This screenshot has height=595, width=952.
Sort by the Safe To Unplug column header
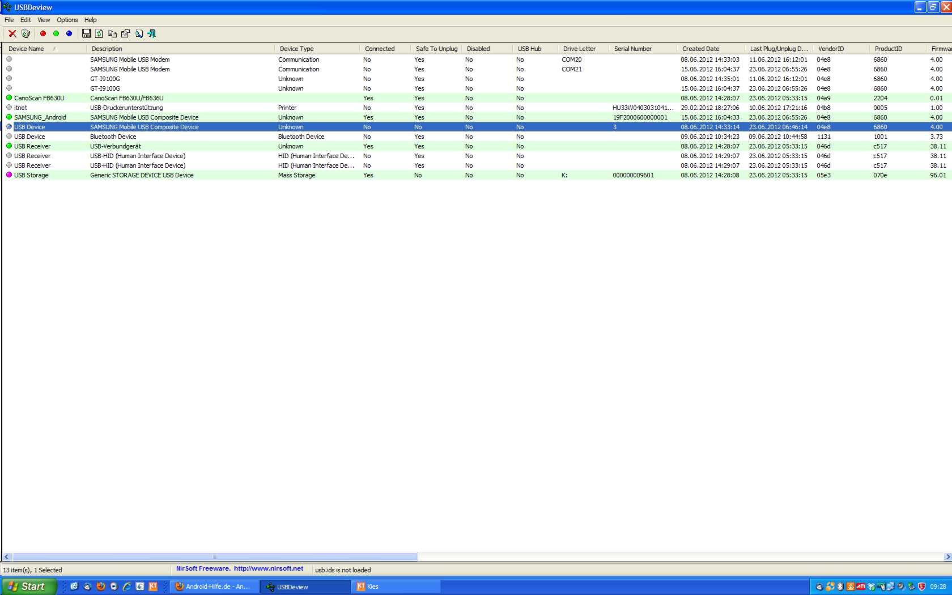click(x=436, y=49)
